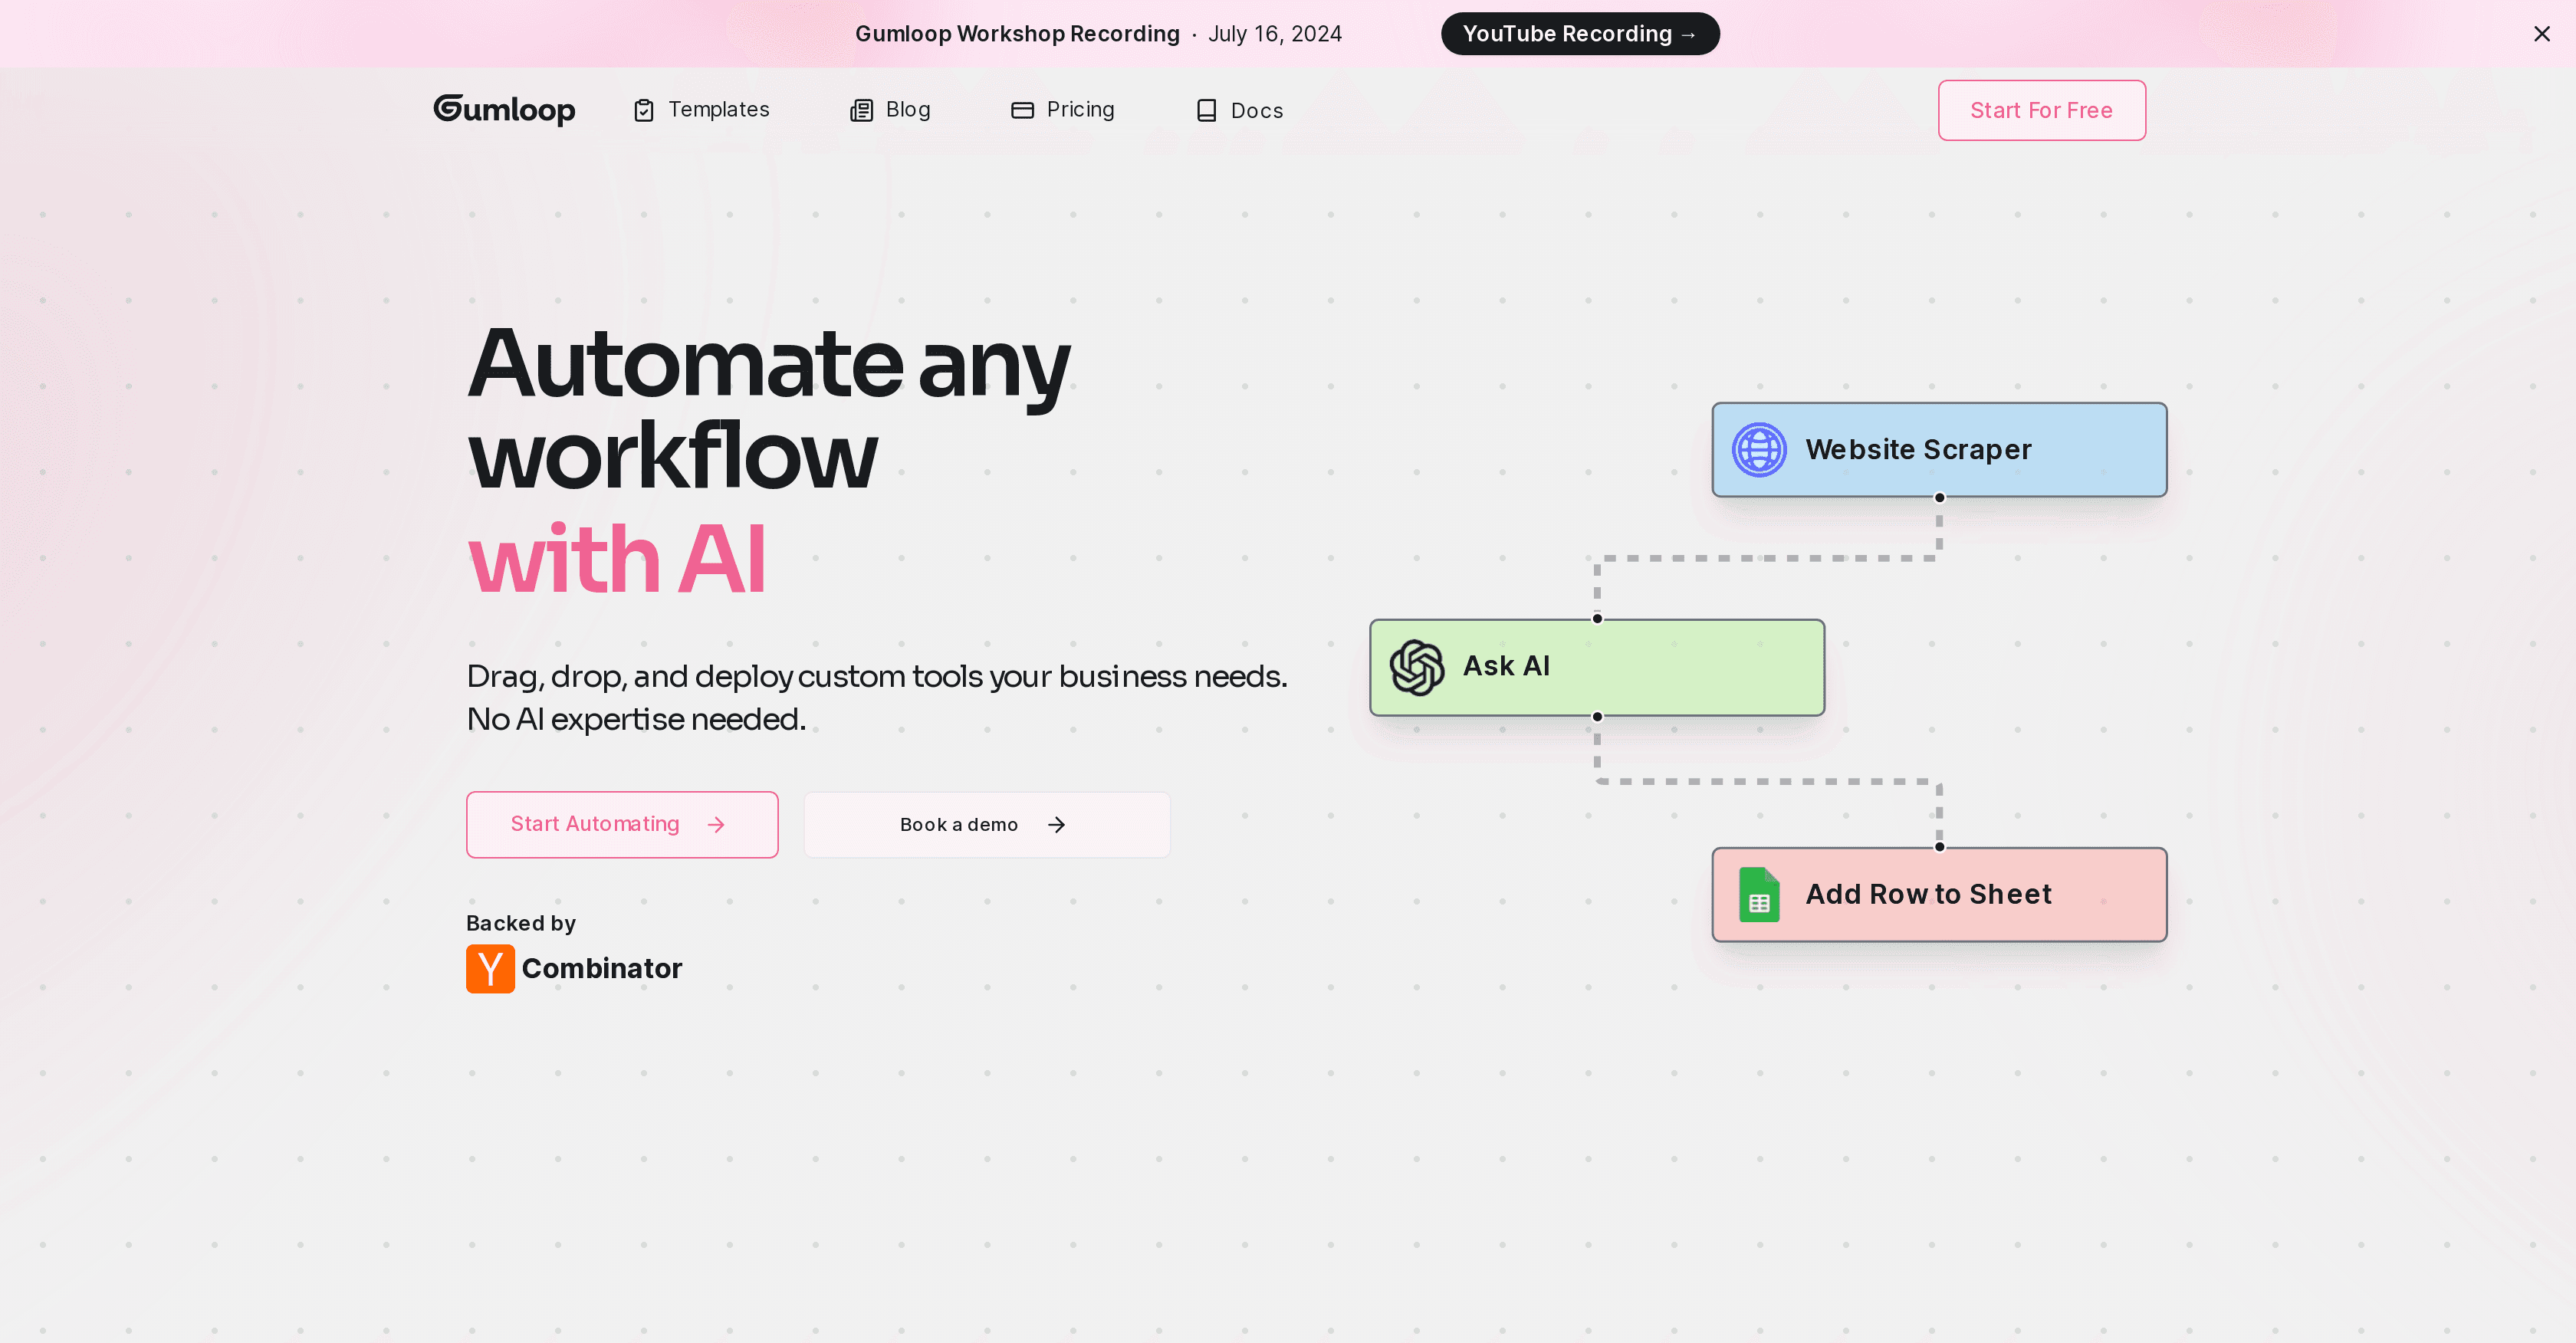2576x1343 pixels.
Task: Select the Ask AI node
Action: (x=1596, y=666)
